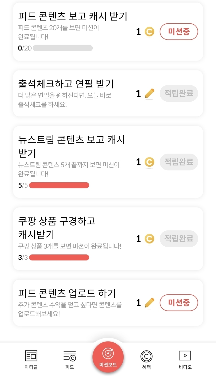This screenshot has width=216, height=376.
Task: Tap 적립완료 button for 뉴스트림 mission
Action: [x=179, y=162]
